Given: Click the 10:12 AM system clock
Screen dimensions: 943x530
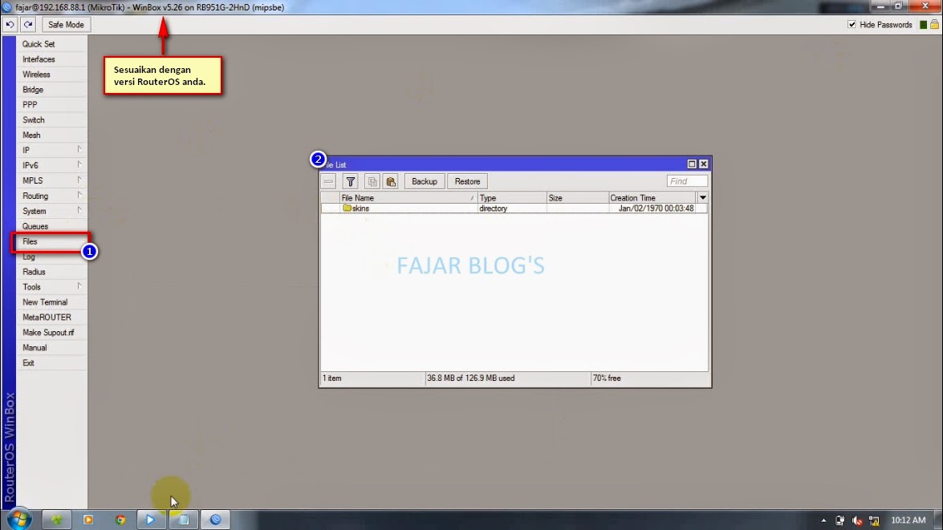Looking at the screenshot, I should click(x=908, y=520).
